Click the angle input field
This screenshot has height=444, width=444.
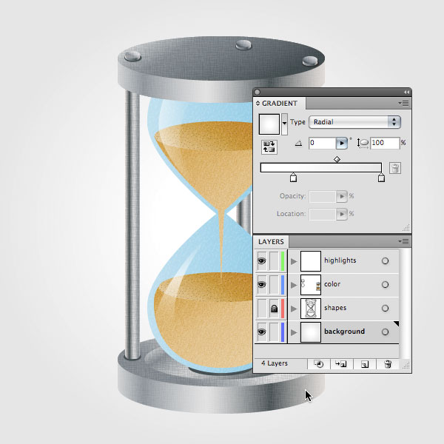pyautogui.click(x=322, y=144)
